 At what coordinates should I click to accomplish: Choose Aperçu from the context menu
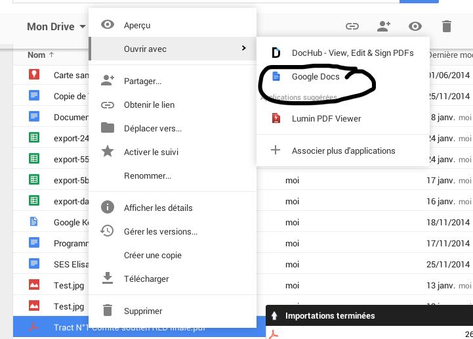[x=173, y=25]
